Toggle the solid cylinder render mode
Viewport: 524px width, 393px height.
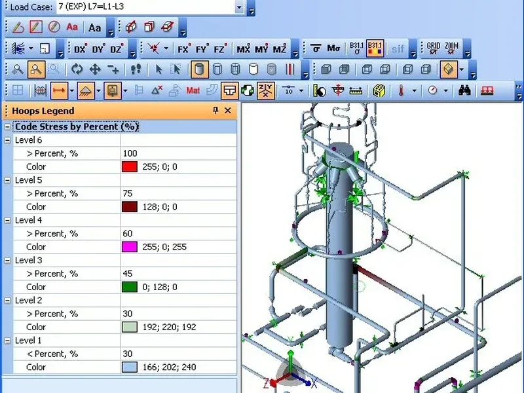(x=200, y=69)
